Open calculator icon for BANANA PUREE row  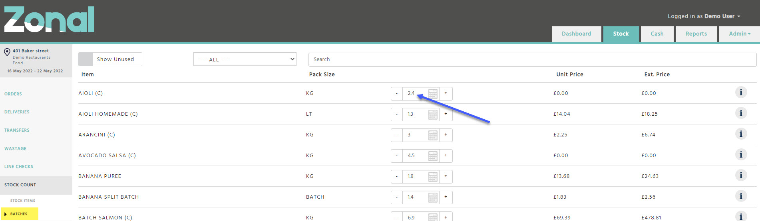click(433, 177)
